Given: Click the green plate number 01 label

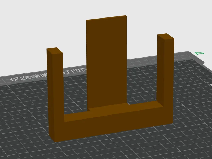Looking at the screenshot, I should (199, 53).
